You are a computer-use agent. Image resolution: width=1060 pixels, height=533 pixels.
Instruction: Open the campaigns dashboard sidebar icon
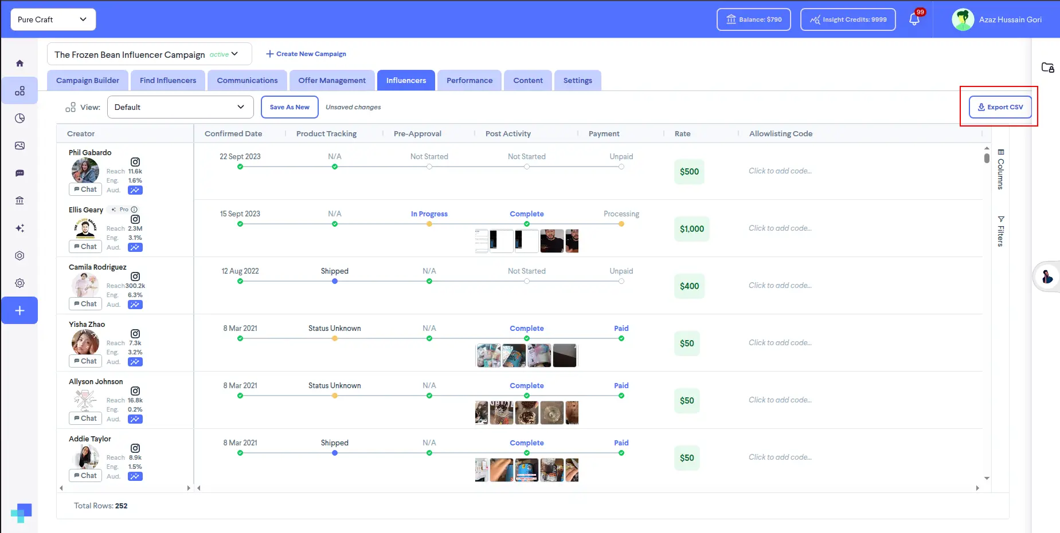tap(19, 91)
